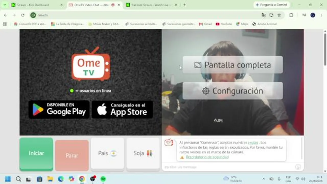Open the ESP LAA keyboard language selector

tap(288, 179)
